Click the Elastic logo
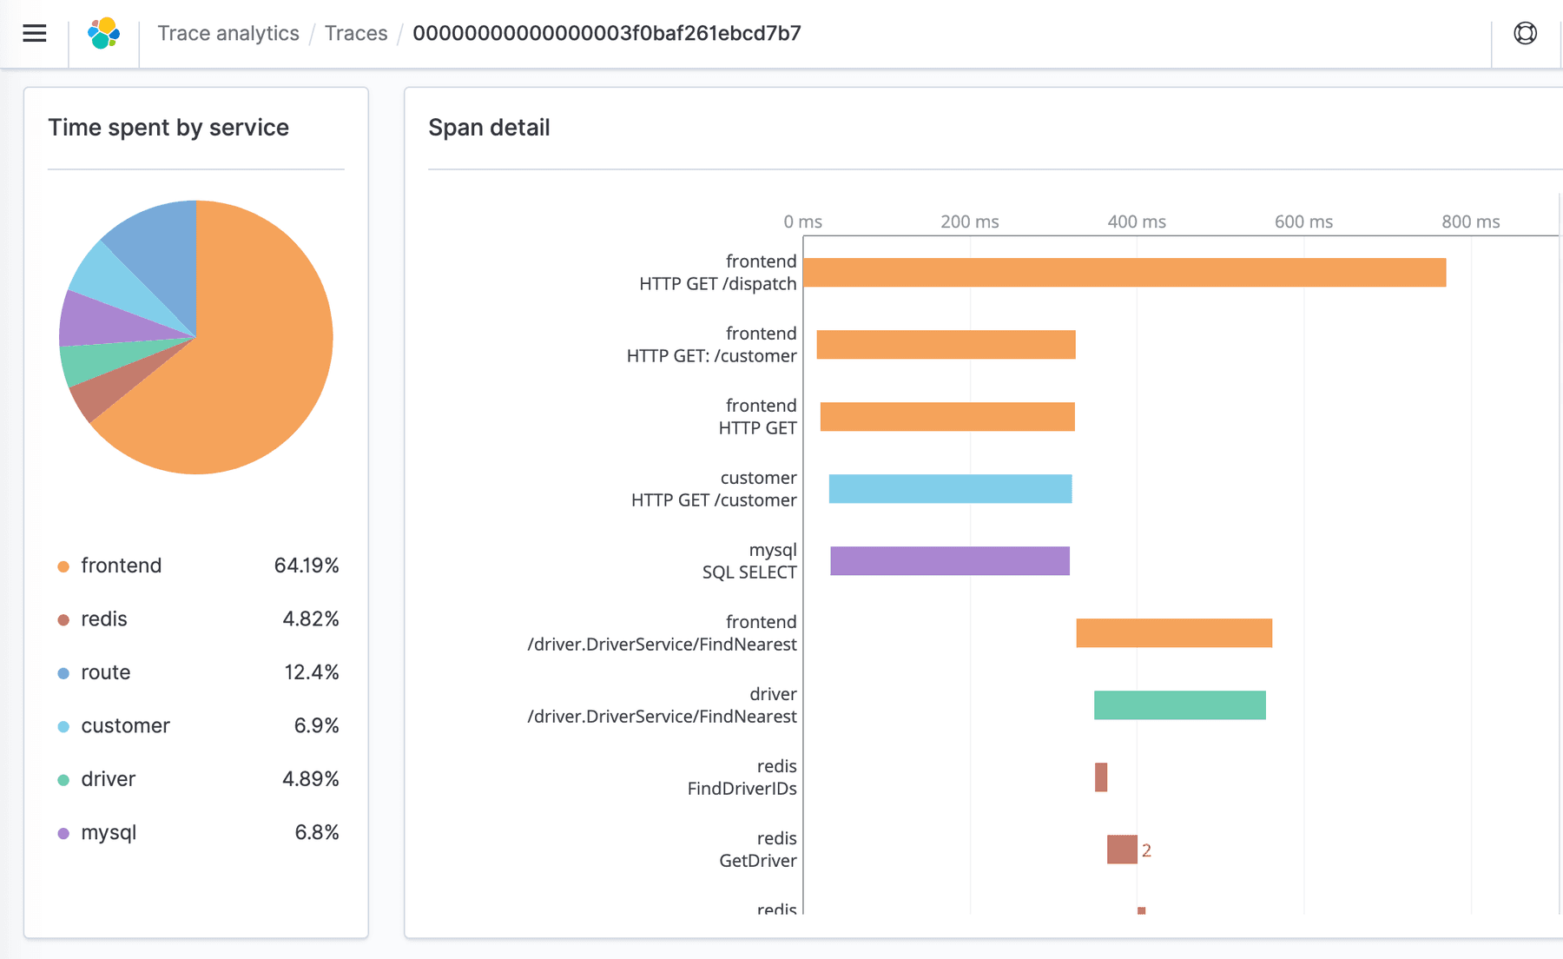 [x=103, y=32]
